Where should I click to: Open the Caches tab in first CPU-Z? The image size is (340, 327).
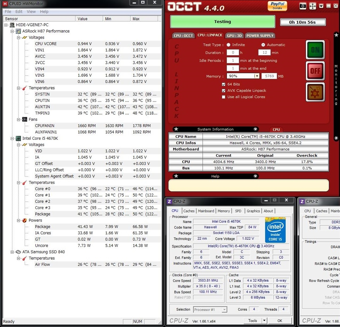(x=189, y=211)
